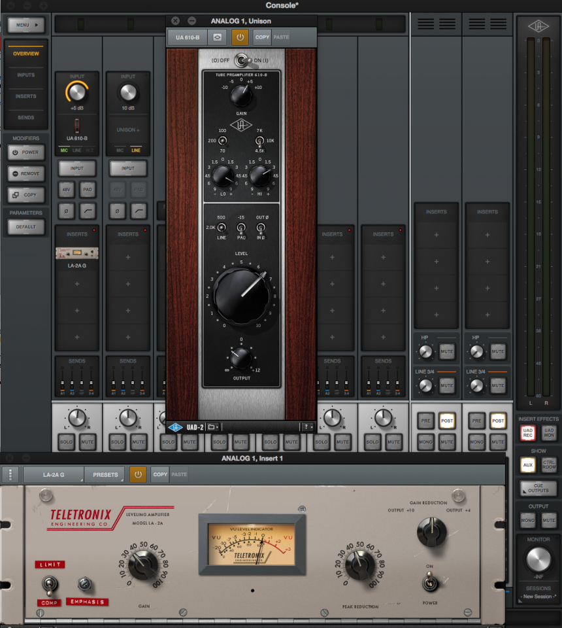562x628 pixels.
Task: Toggle the polarity invert button on channel one
Action: click(67, 211)
